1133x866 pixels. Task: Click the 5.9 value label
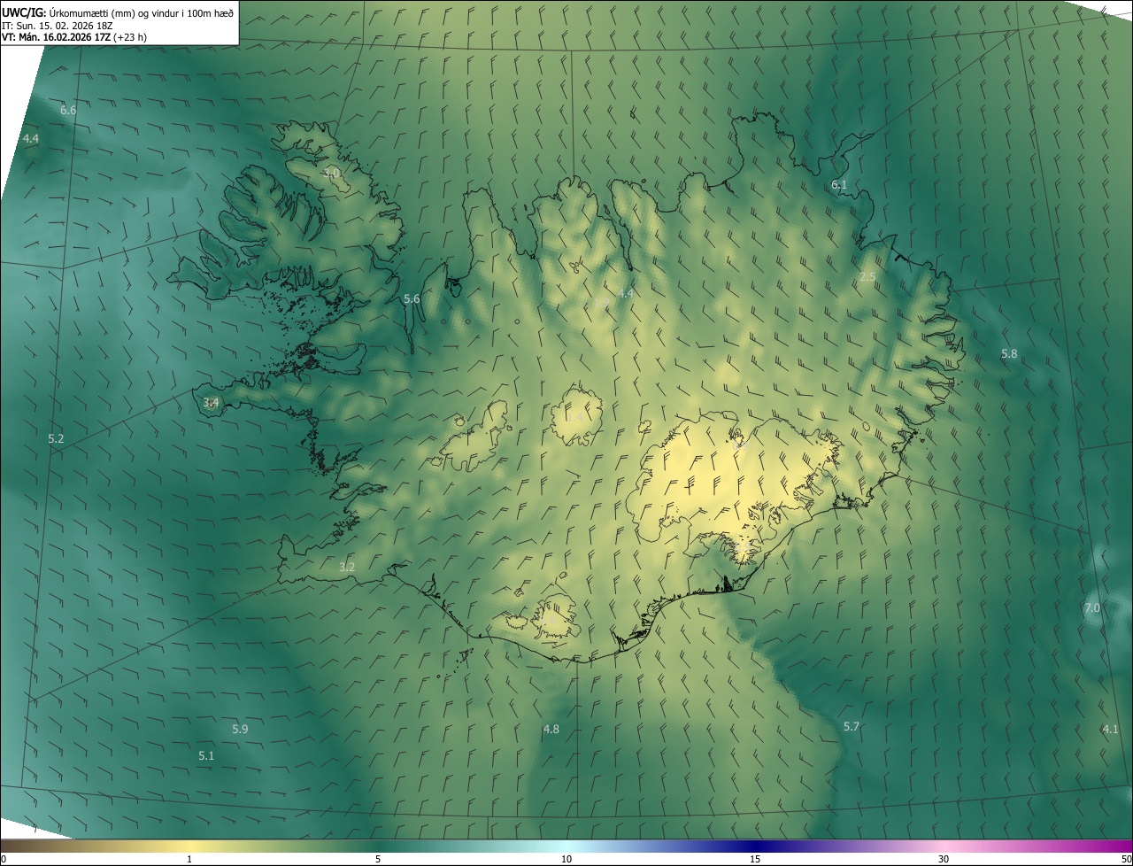[240, 730]
